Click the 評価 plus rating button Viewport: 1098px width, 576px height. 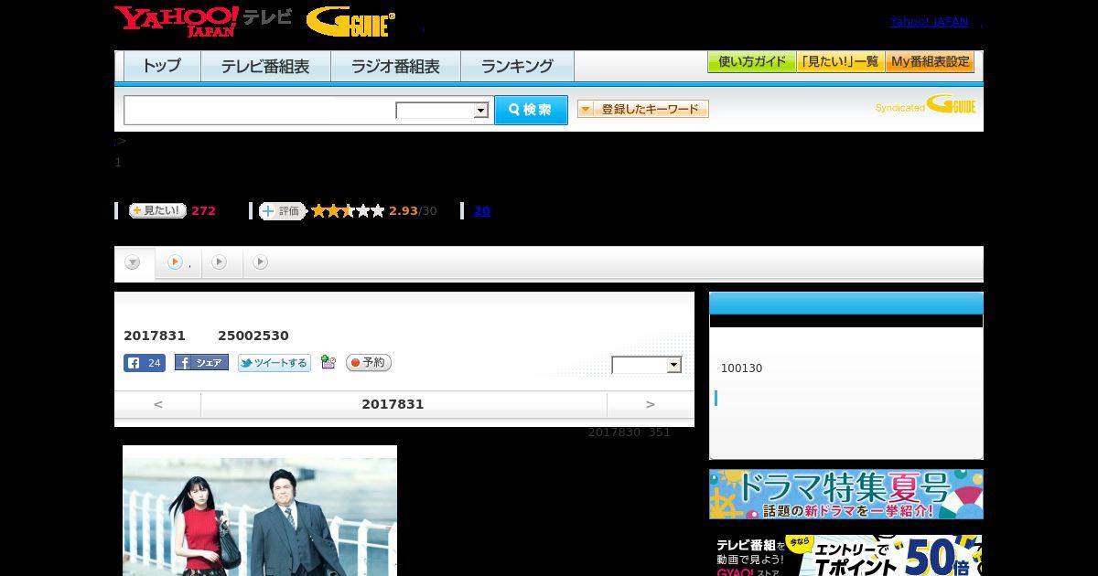[x=282, y=211]
